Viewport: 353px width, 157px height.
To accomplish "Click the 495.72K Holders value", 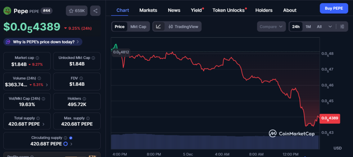I will tap(77, 105).
